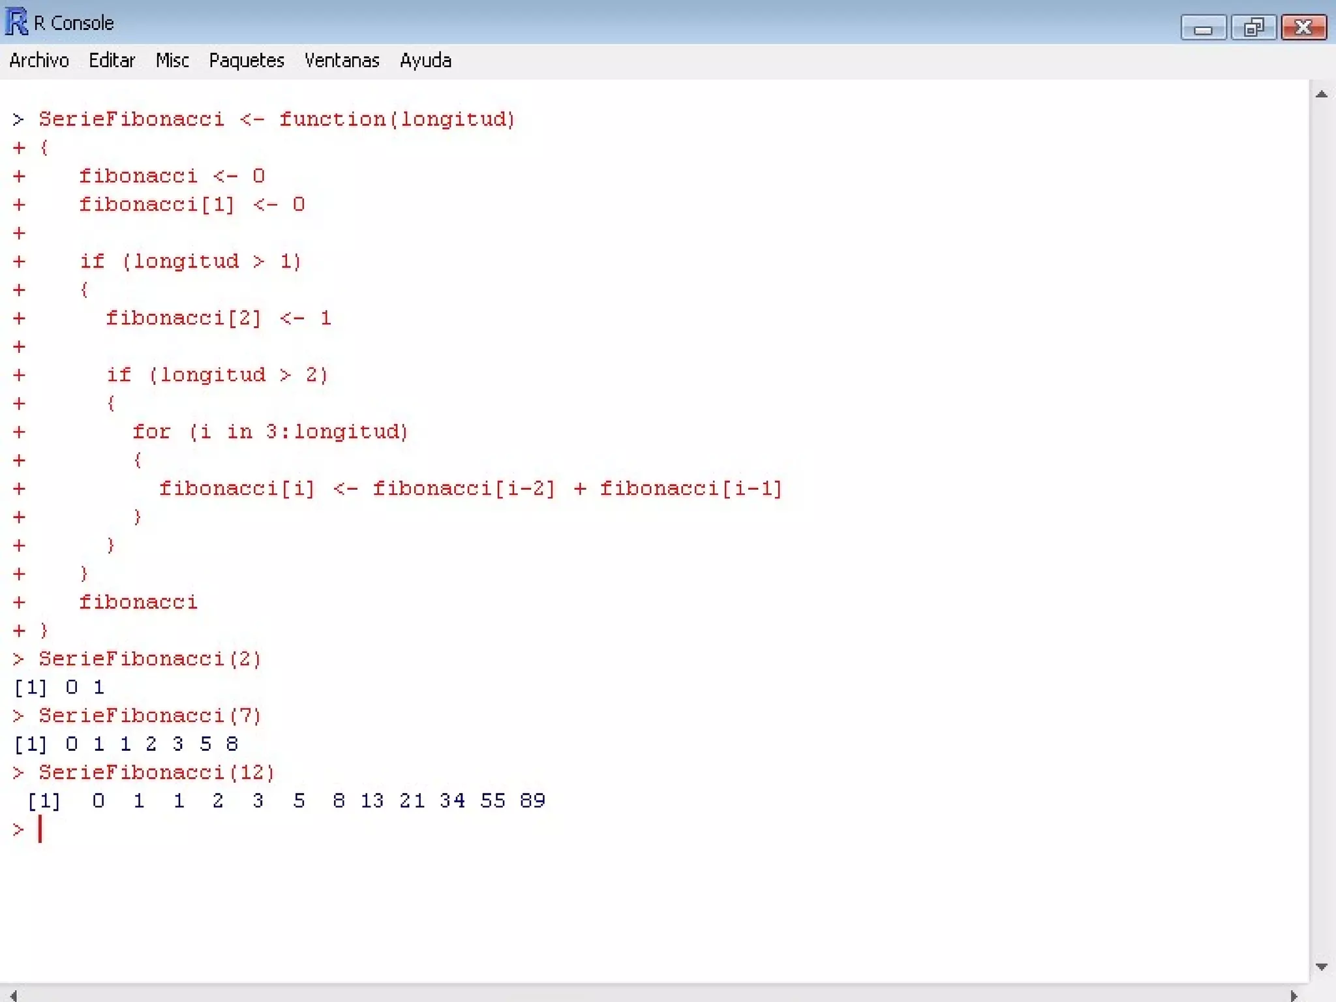This screenshot has height=1002, width=1336.
Task: Click the R logo icon in title bar
Action: [x=16, y=22]
